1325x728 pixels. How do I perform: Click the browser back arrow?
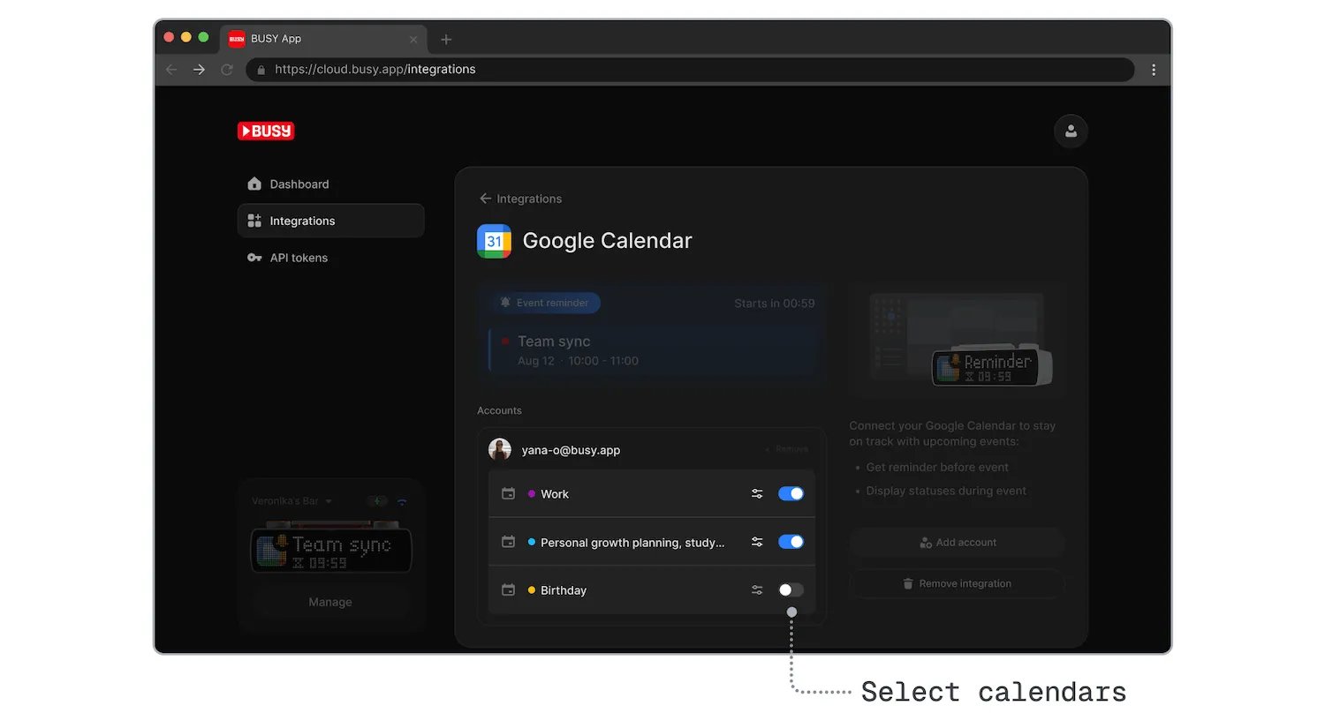click(x=171, y=70)
